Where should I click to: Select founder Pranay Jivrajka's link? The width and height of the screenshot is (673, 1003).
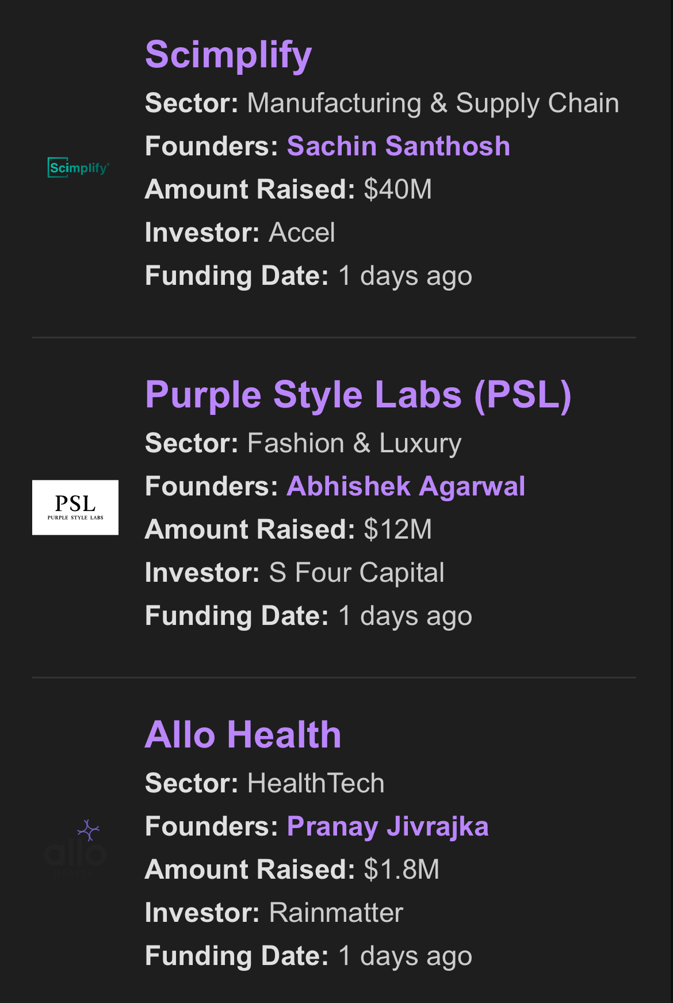pyautogui.click(x=387, y=826)
